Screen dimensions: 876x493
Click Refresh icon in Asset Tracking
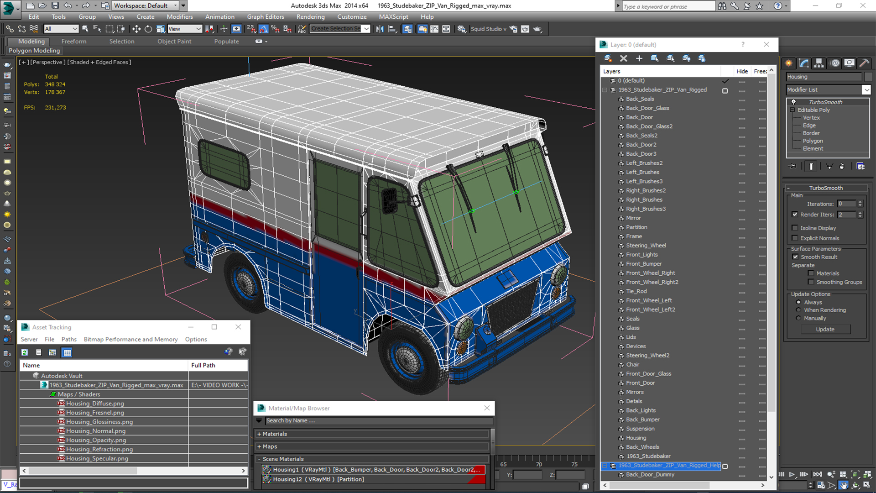point(25,352)
